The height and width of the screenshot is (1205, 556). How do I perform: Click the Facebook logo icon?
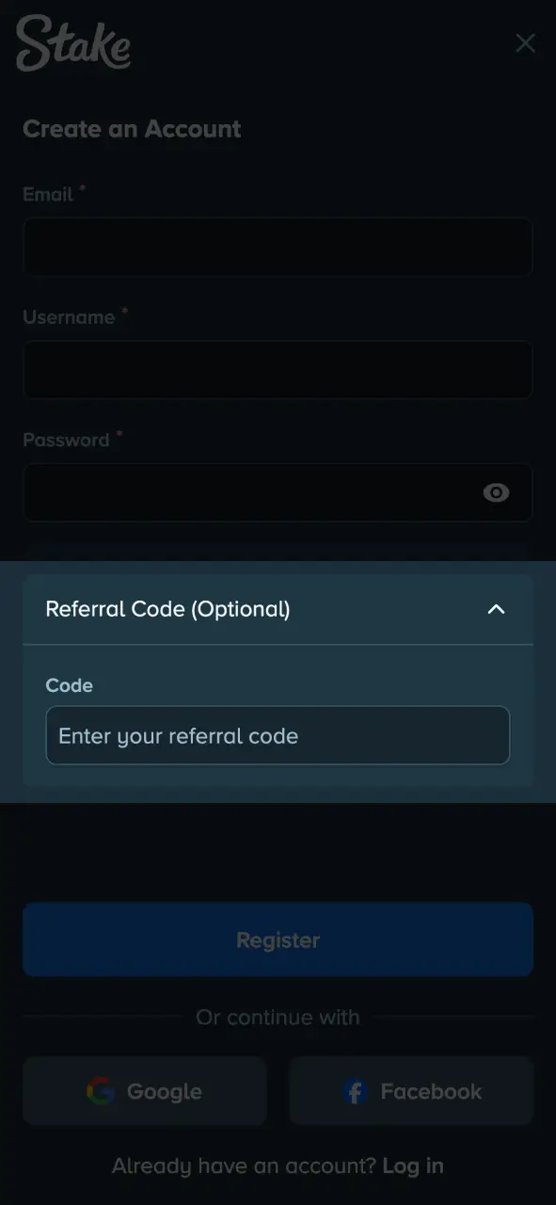(355, 1091)
